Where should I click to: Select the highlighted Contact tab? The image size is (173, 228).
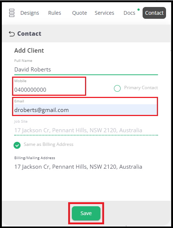[x=154, y=13]
